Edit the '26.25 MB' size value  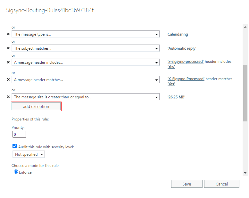tap(176, 97)
